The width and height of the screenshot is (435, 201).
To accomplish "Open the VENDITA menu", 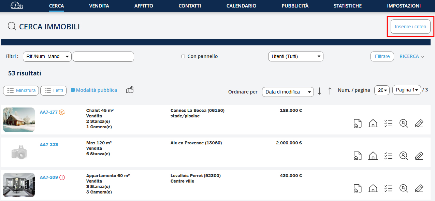I will click(99, 6).
